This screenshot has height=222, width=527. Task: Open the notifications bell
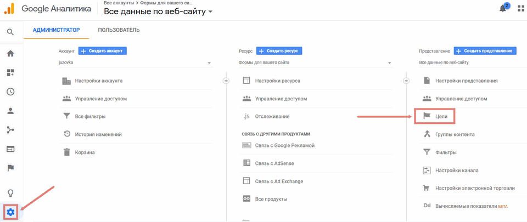pos(503,9)
